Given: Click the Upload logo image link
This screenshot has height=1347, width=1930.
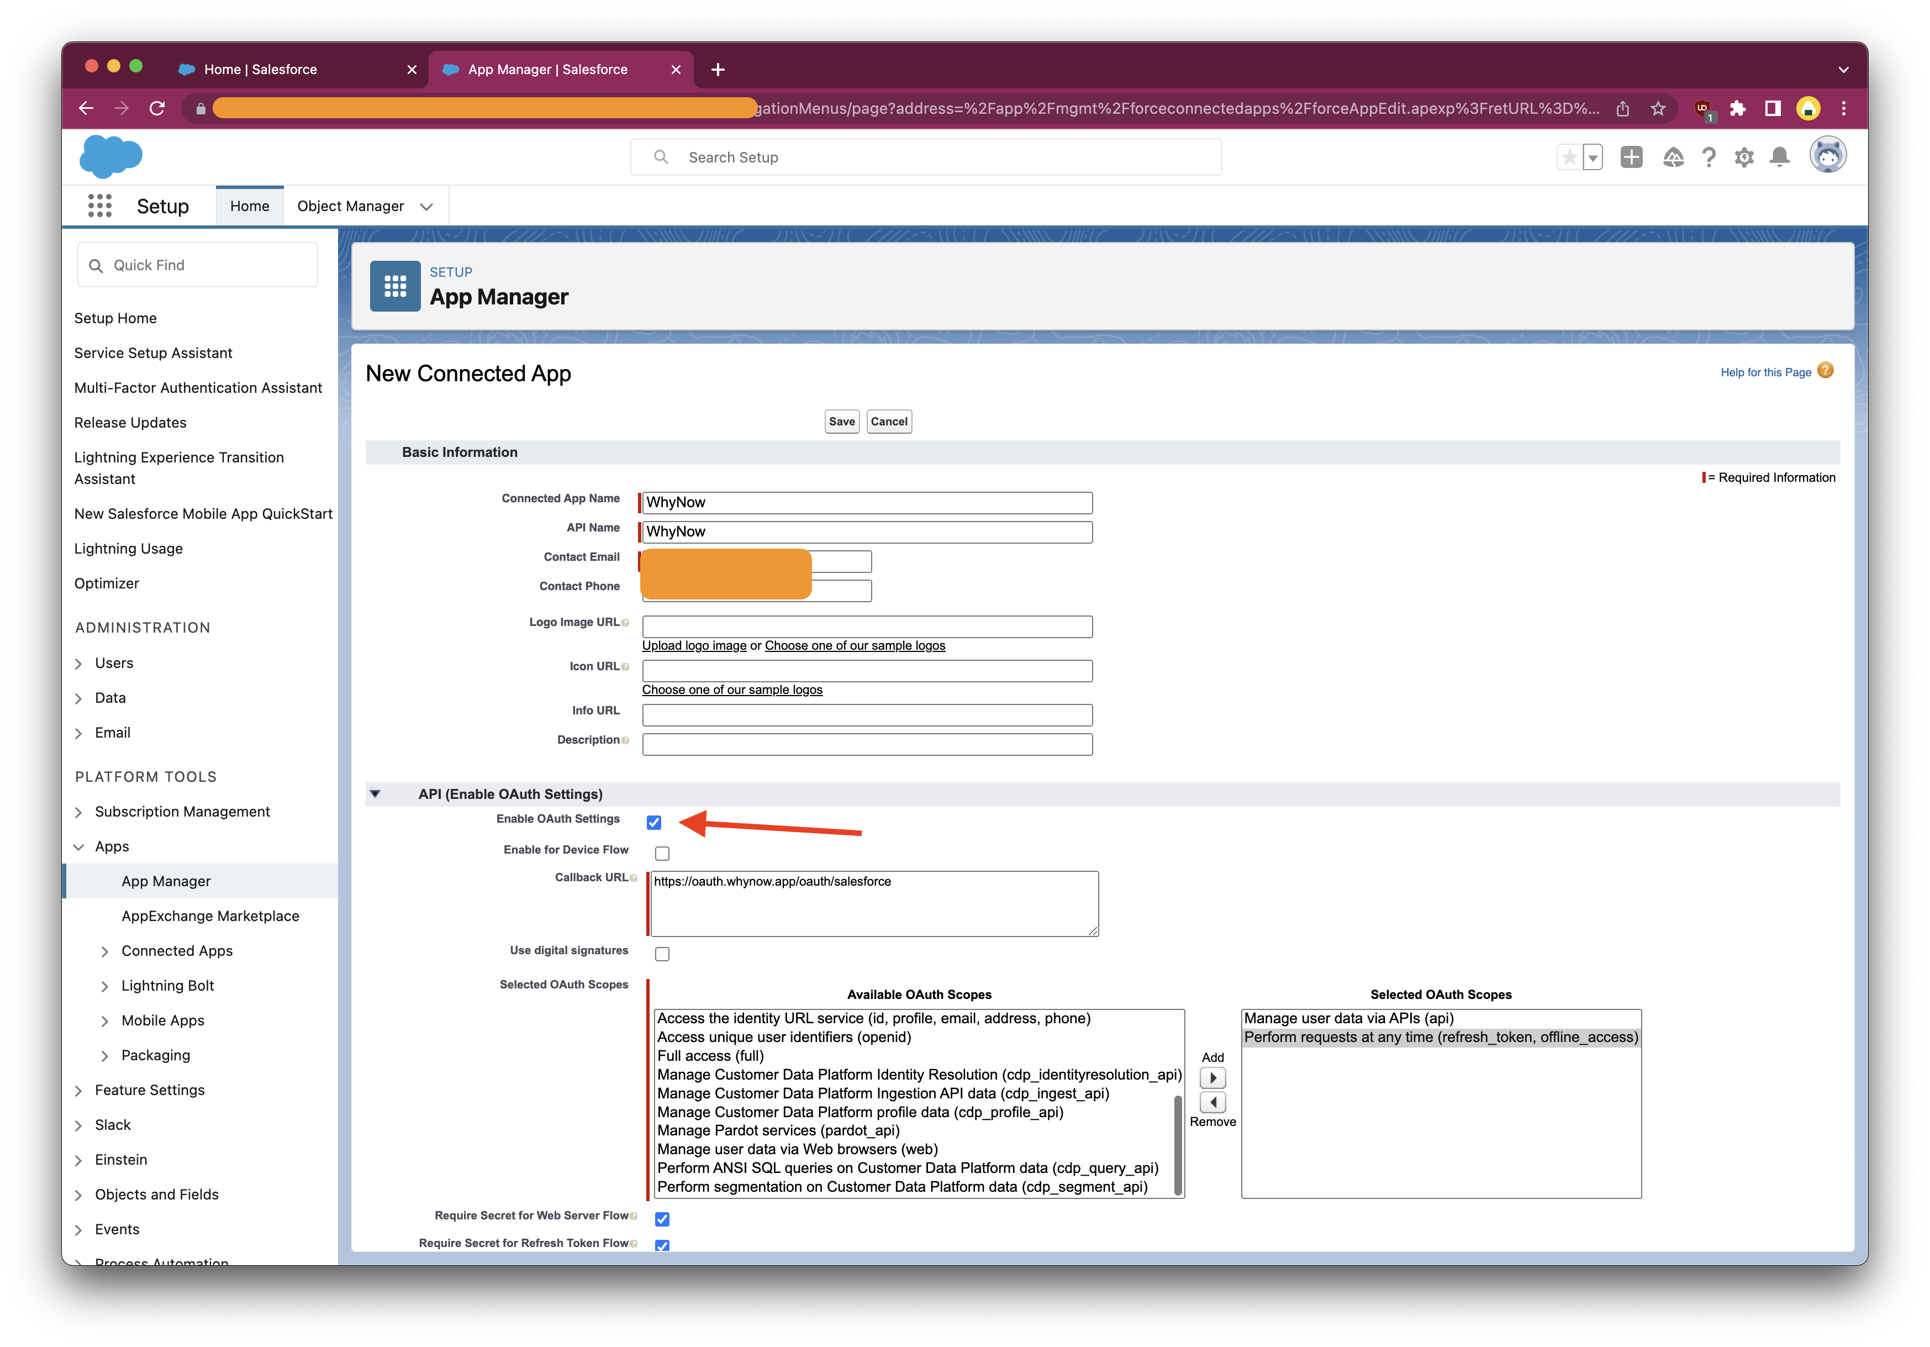Looking at the screenshot, I should point(694,646).
